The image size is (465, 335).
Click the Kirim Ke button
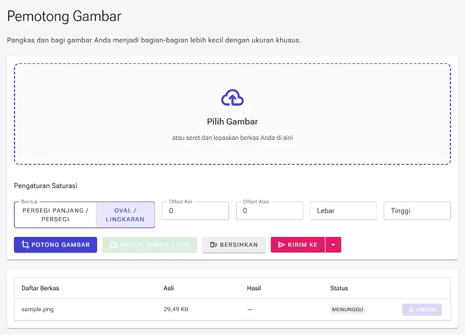click(x=298, y=244)
